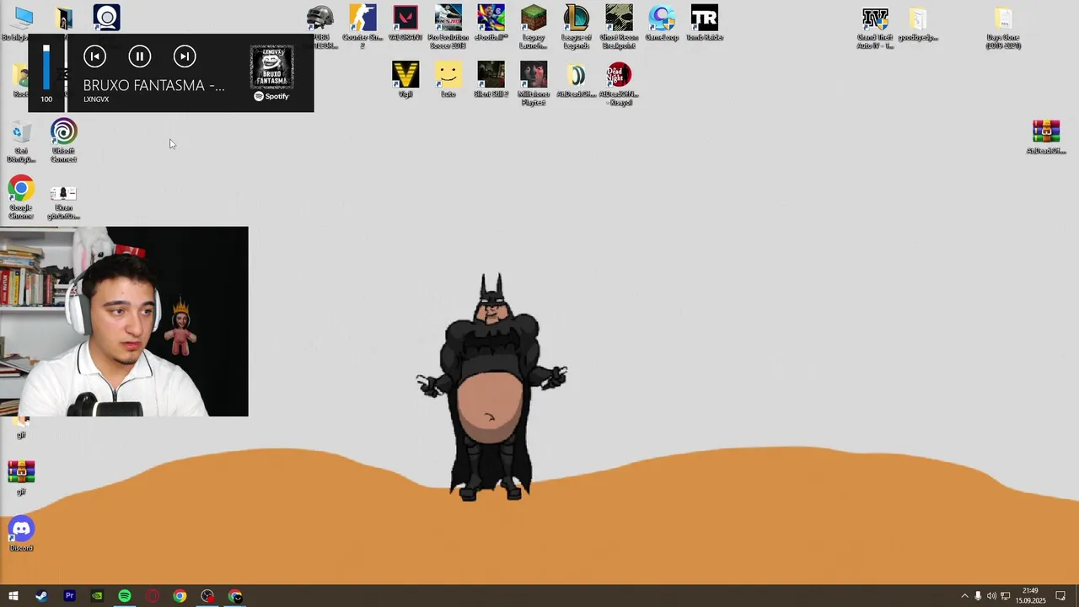The width and height of the screenshot is (1079, 607).
Task: Click the microphone tray icon
Action: click(978, 596)
